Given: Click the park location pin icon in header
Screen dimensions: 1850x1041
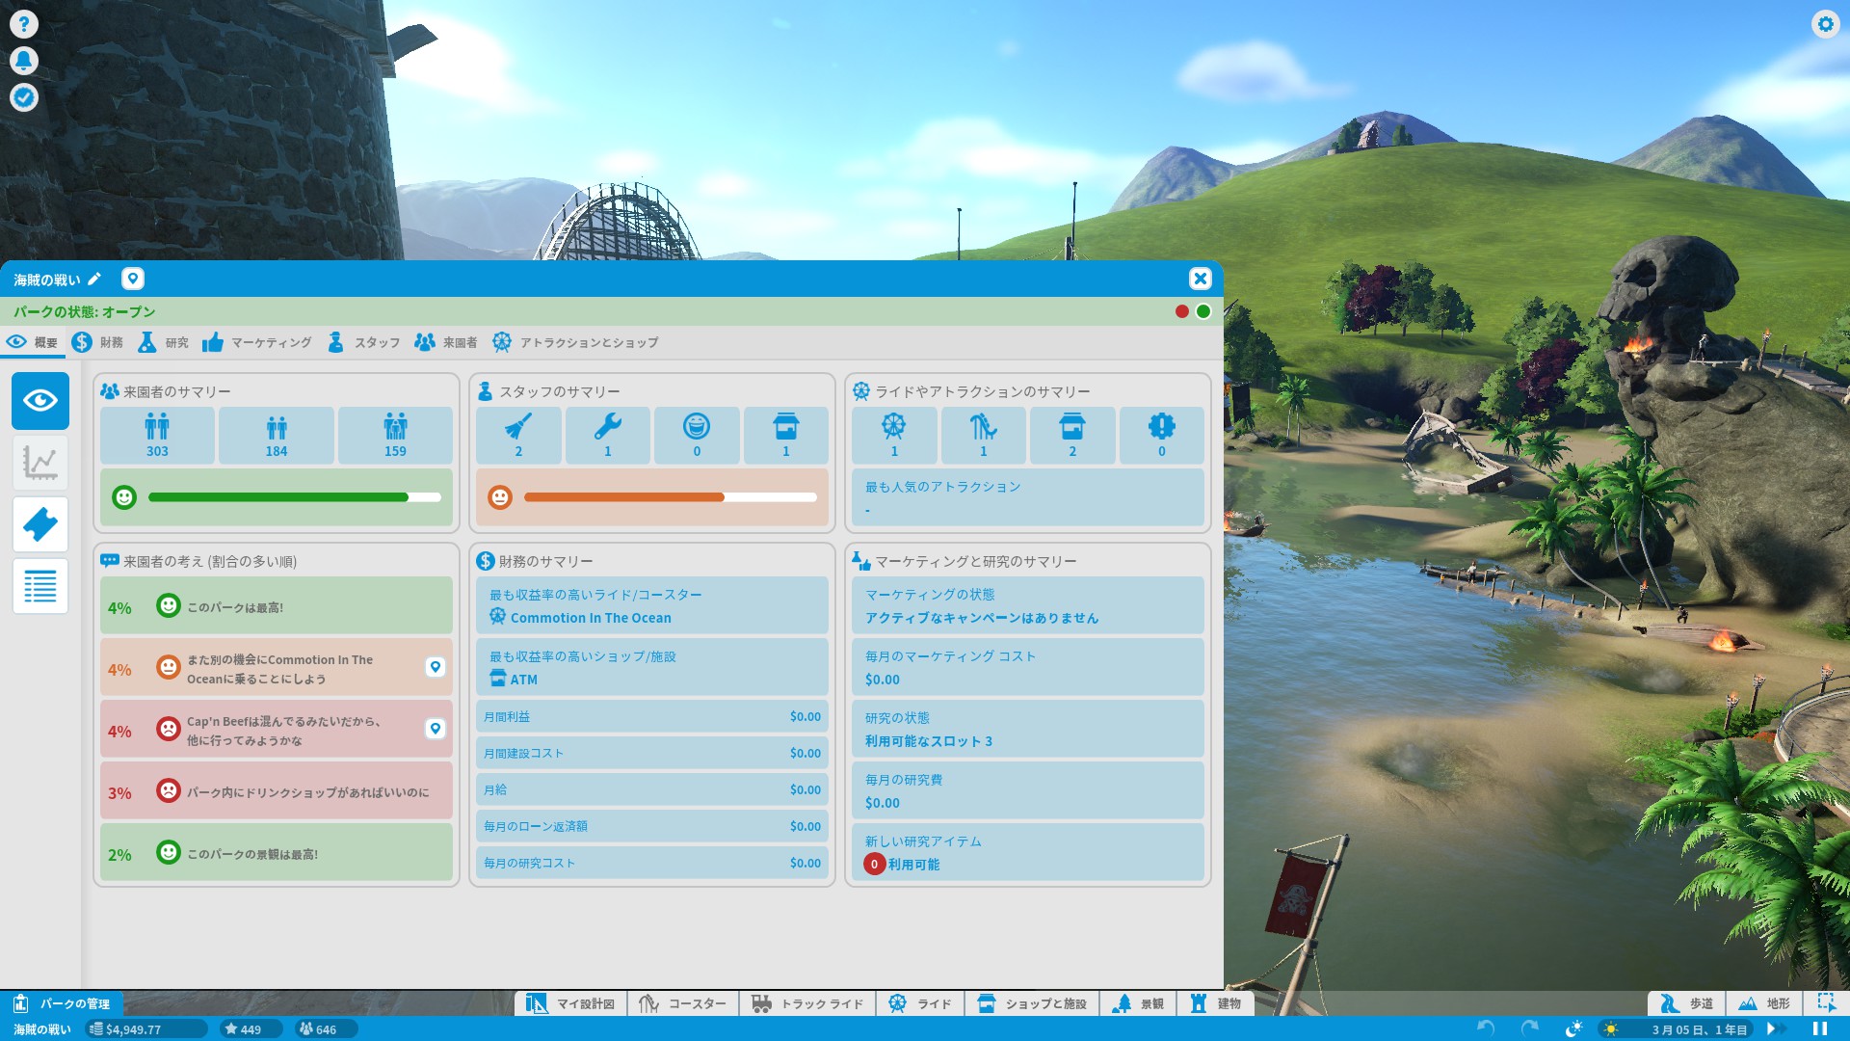Looking at the screenshot, I should (x=133, y=279).
